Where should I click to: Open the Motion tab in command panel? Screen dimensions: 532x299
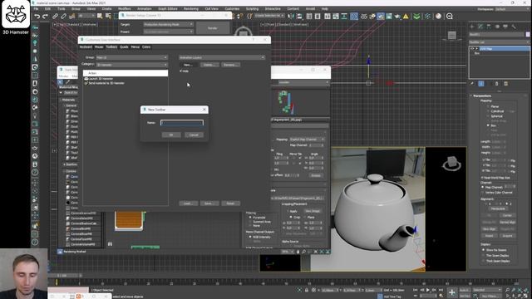click(x=497, y=26)
